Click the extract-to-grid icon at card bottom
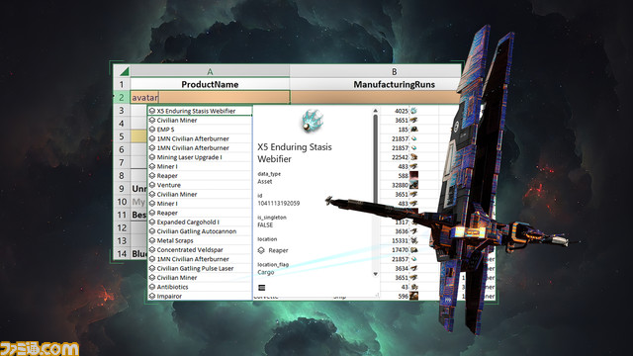 click(x=261, y=288)
